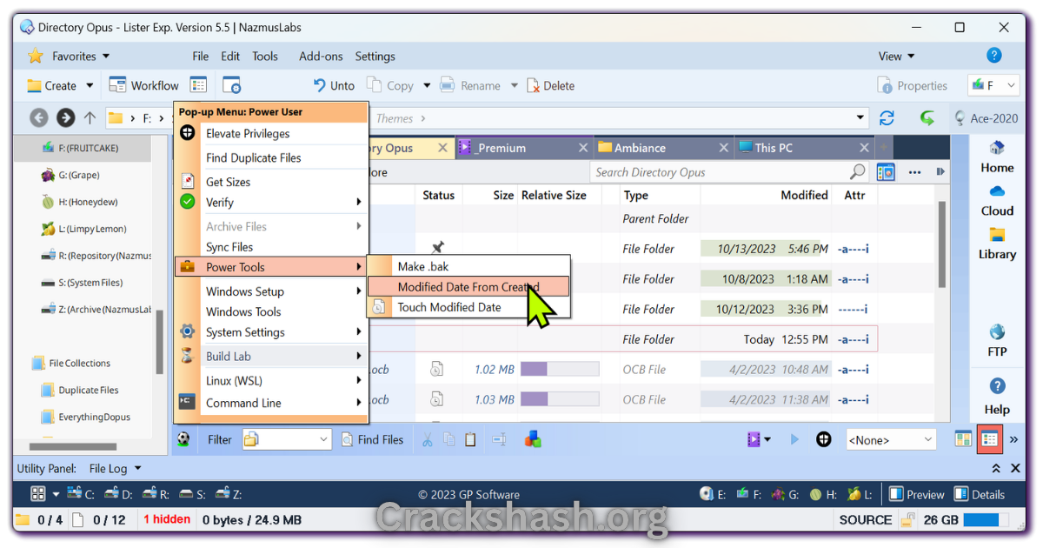Open the None selection dropdown

(891, 439)
